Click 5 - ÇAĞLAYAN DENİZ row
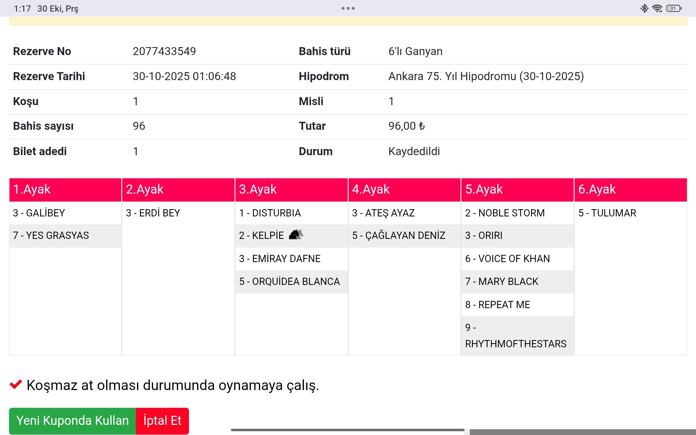This screenshot has height=435, width=696. 398,236
